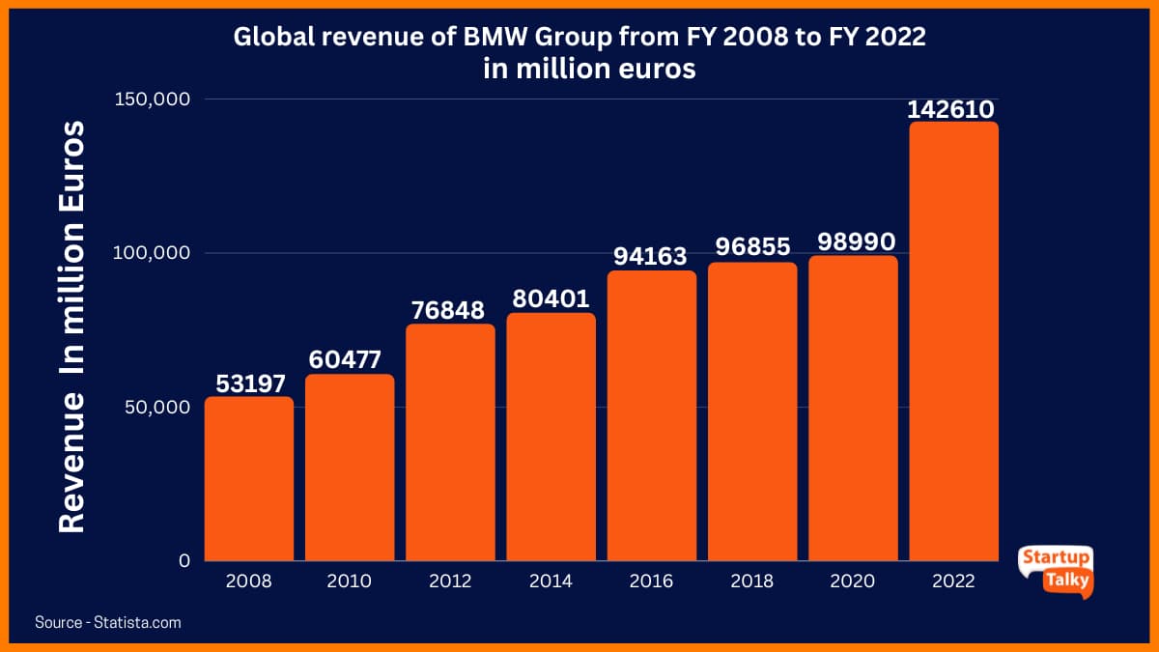Viewport: 1159px width, 652px height.
Task: Select the 2010 revenue bar
Action: pos(350,468)
